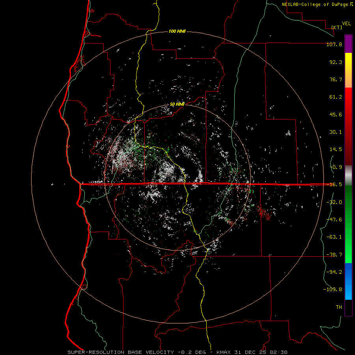Click the 50 NMI range ring label
The height and width of the screenshot is (355, 355).
coord(177,104)
